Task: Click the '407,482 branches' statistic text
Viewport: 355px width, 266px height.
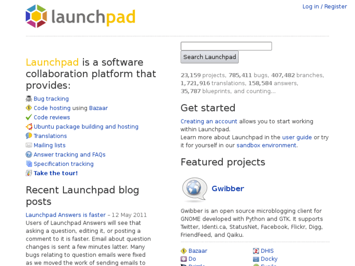Action: [297, 75]
